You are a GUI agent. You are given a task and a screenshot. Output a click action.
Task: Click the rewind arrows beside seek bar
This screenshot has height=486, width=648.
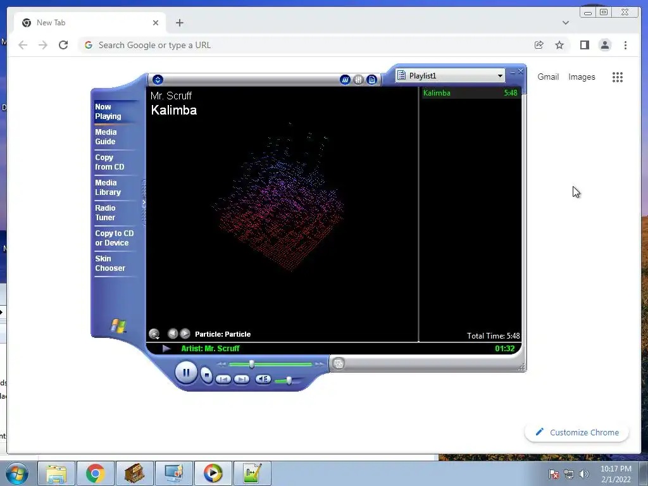click(x=221, y=364)
